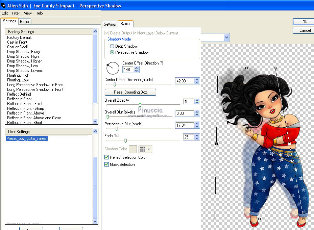Select Drop Shadow, Blurry preset
This screenshot has width=314, height=230.
(x=24, y=52)
